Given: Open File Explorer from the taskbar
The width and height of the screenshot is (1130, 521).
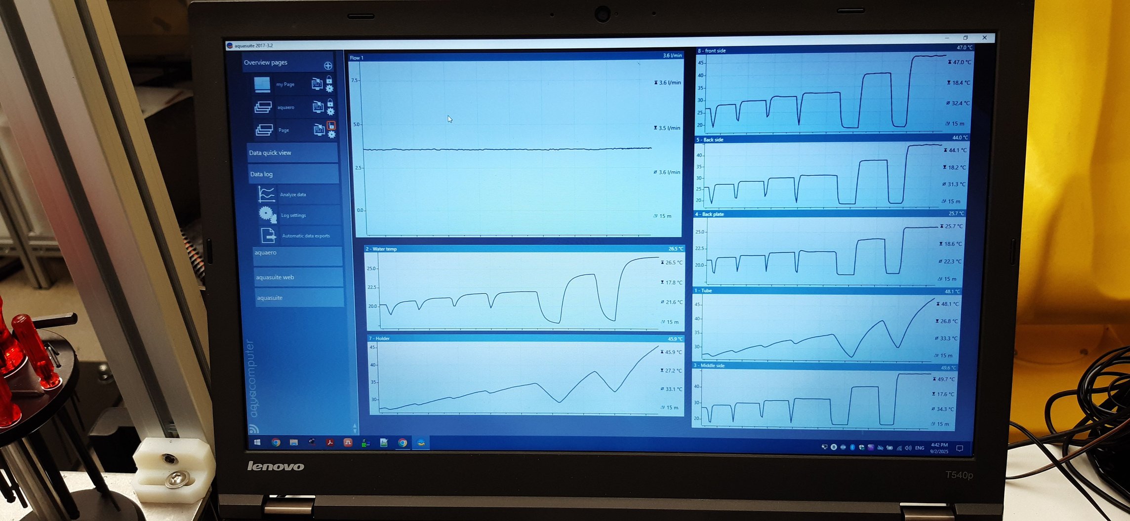Looking at the screenshot, I should coord(294,443).
